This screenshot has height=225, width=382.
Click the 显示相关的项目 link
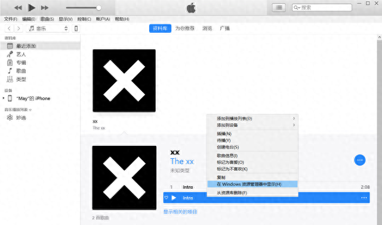(x=180, y=212)
